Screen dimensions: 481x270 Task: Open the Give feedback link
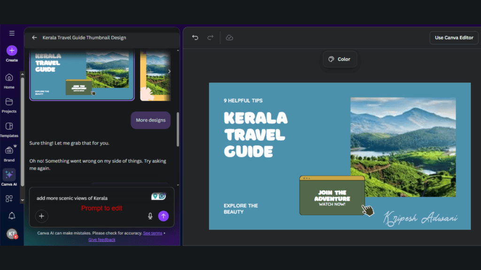point(101,240)
